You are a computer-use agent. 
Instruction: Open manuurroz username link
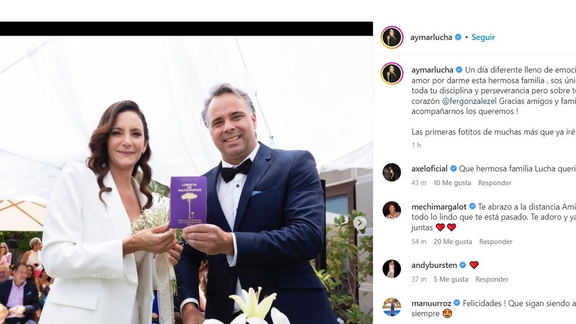click(x=431, y=303)
